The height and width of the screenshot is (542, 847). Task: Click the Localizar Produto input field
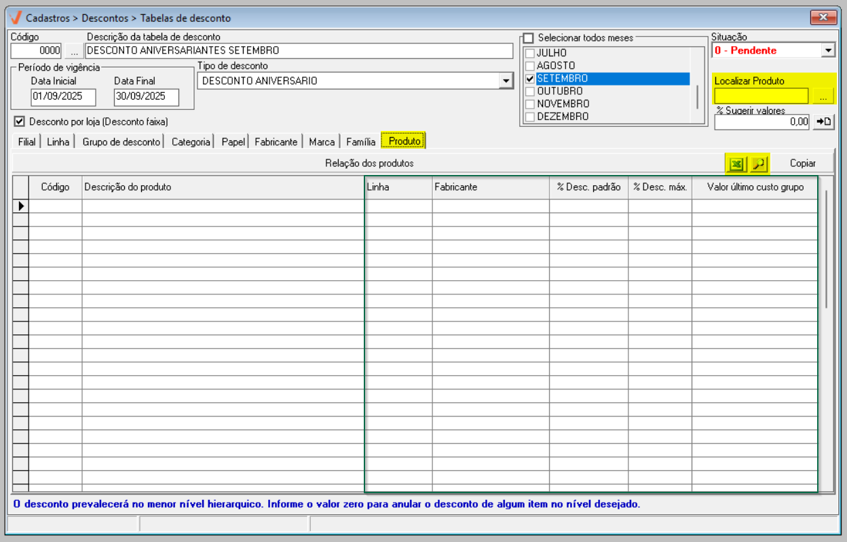click(x=761, y=96)
